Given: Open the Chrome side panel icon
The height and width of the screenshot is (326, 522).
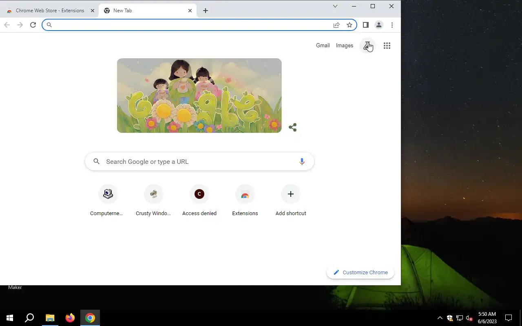Looking at the screenshot, I should (366, 25).
